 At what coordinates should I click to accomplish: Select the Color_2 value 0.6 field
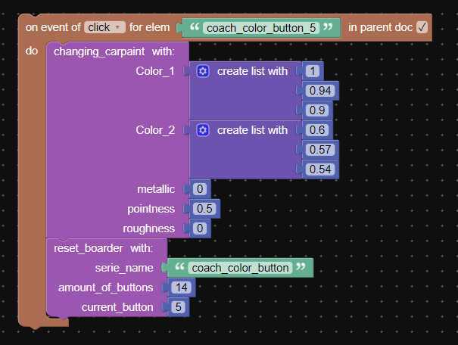(317, 130)
